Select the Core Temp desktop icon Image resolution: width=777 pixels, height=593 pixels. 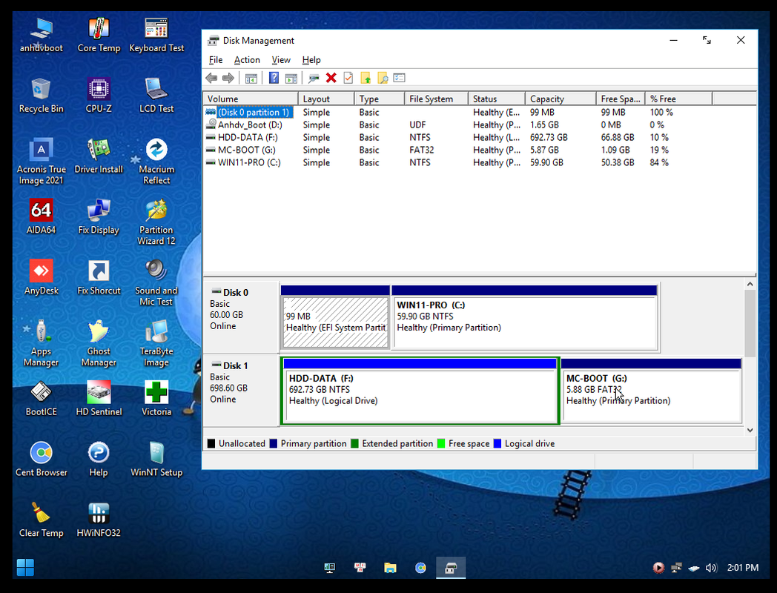pyautogui.click(x=99, y=35)
